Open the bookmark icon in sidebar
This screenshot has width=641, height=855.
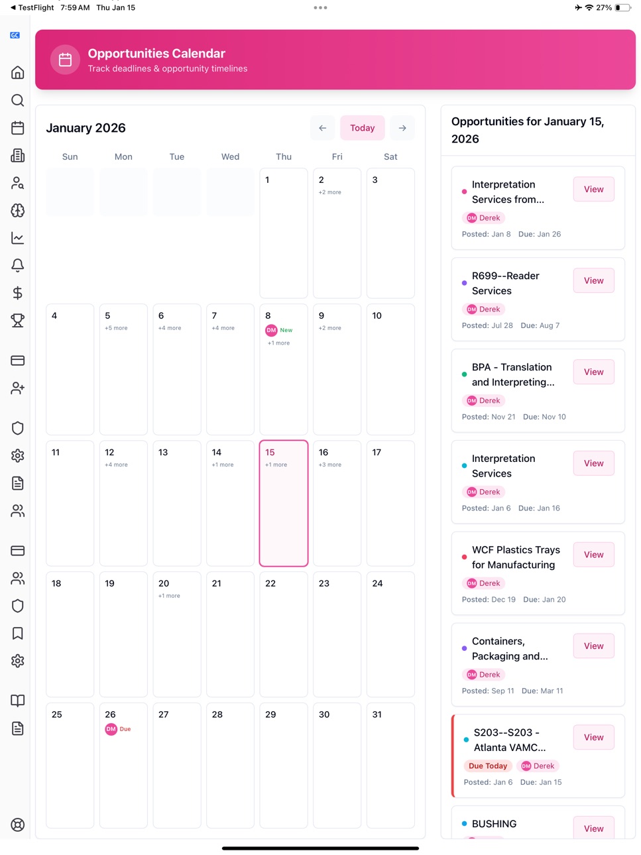18,634
